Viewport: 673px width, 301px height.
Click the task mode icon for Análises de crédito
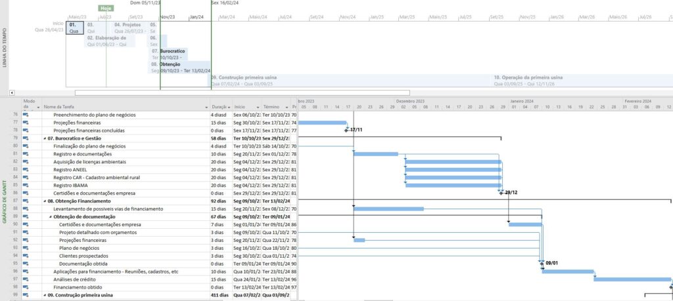coord(26,279)
